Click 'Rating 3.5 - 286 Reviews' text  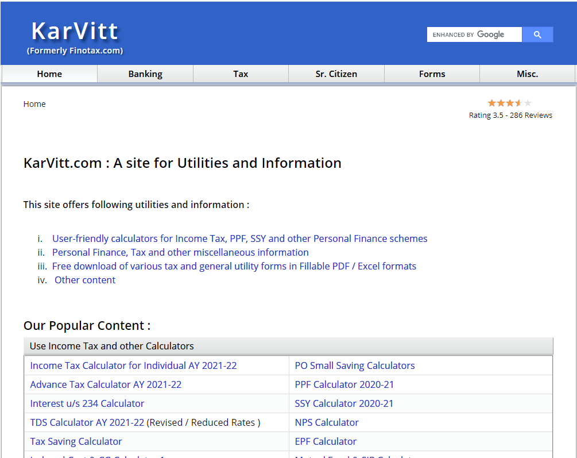tap(510, 116)
